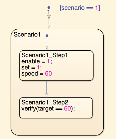This screenshot has height=139, width=116.
Task: Click the # breakpoint badge on the transition
Action: (49, 17)
